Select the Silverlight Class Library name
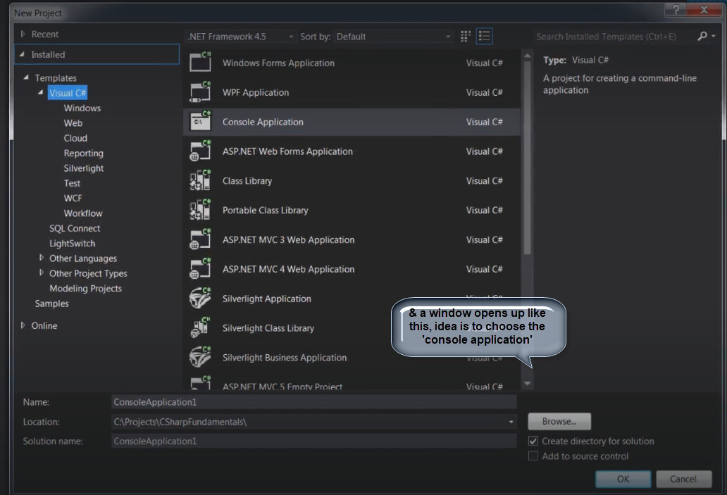This screenshot has width=727, height=495. click(268, 328)
